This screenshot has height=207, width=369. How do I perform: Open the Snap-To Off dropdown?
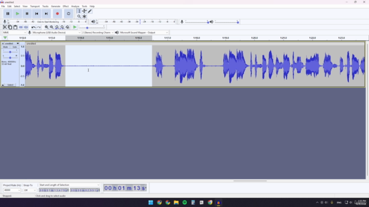click(29, 190)
